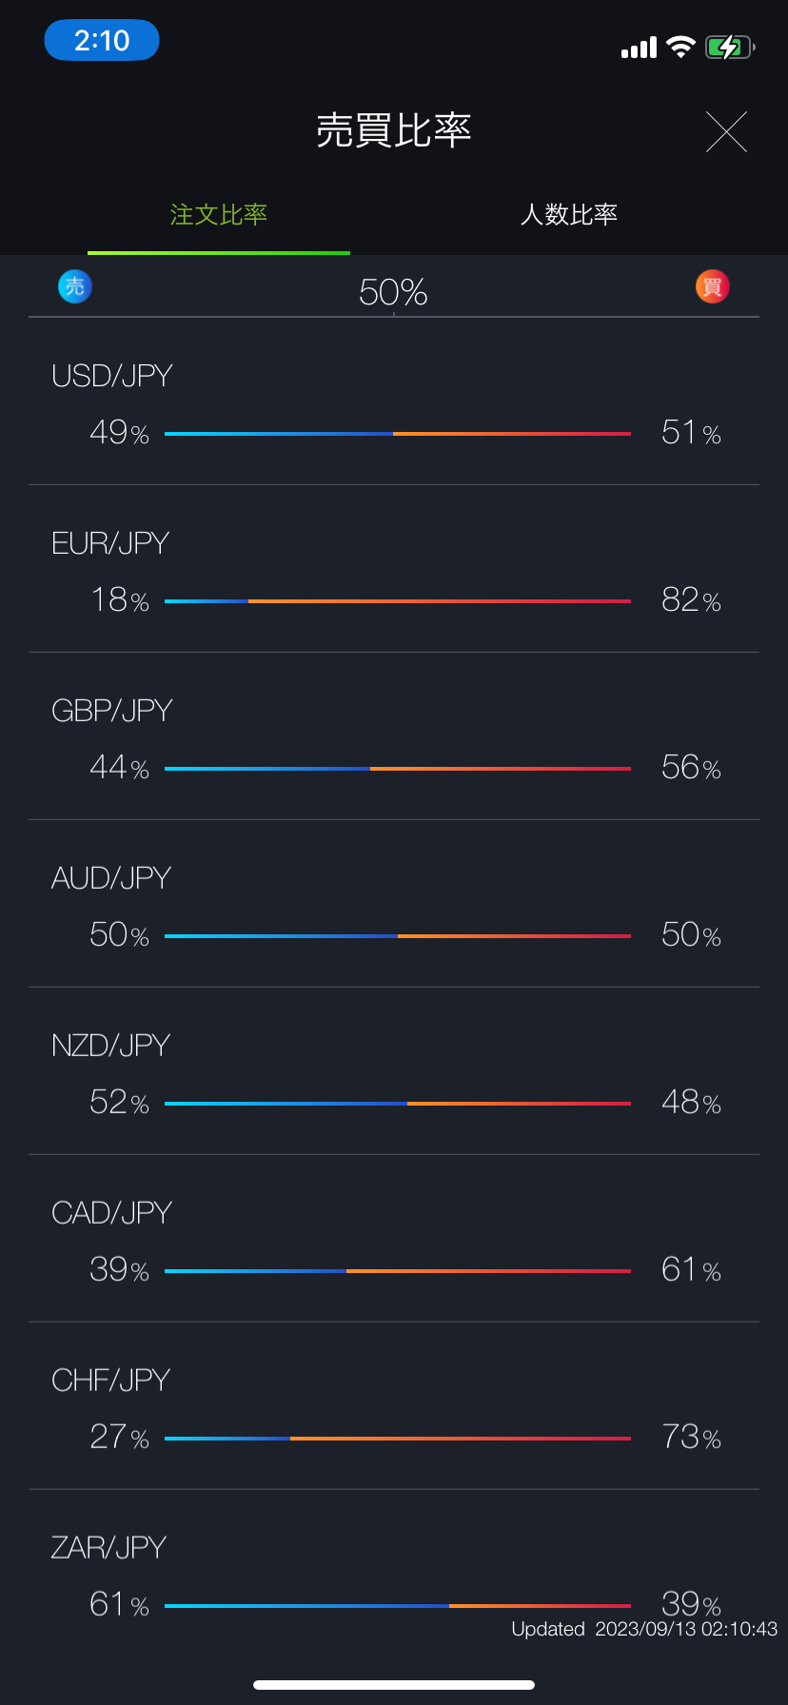788x1705 pixels.
Task: Tap the cellular signal bars icon
Action: (x=639, y=48)
